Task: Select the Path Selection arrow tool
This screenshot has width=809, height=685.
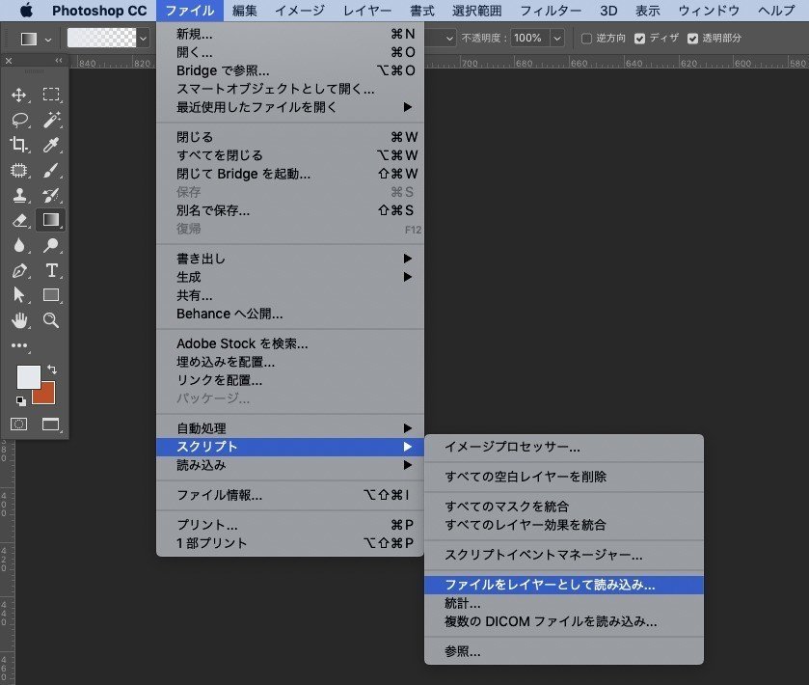Action: click(x=19, y=295)
